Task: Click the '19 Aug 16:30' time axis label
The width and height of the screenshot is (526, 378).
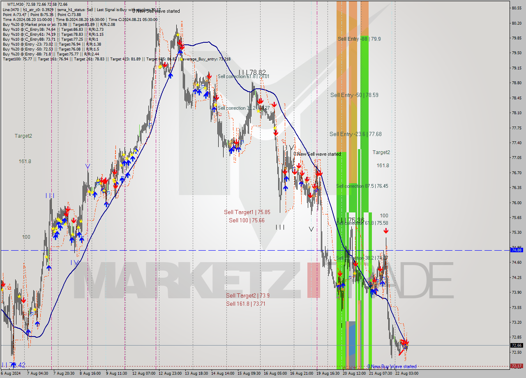Action: point(328,373)
